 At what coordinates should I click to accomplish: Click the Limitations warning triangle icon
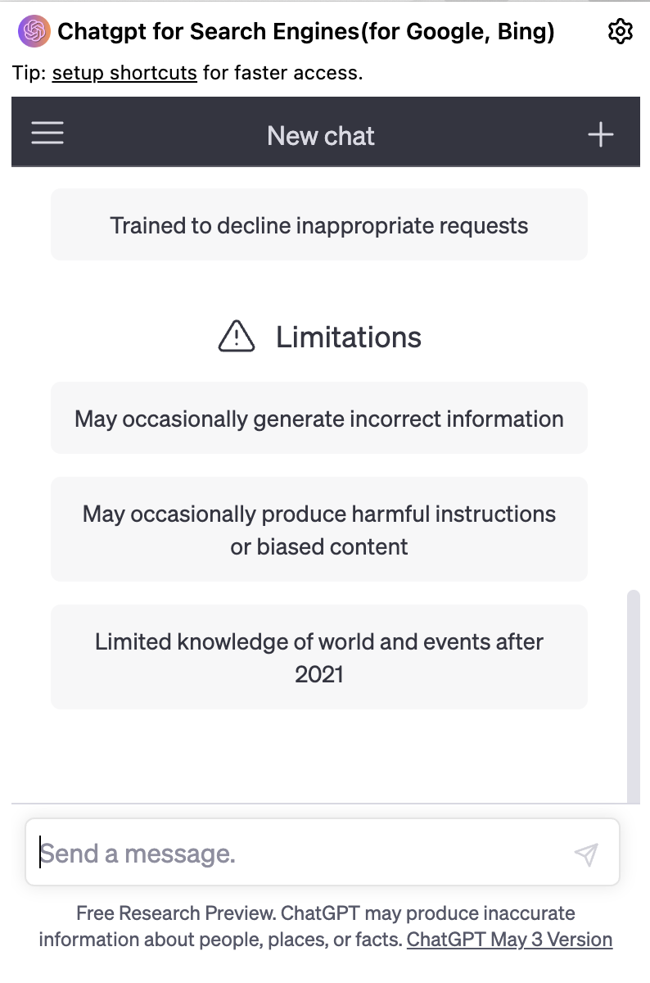tap(237, 336)
